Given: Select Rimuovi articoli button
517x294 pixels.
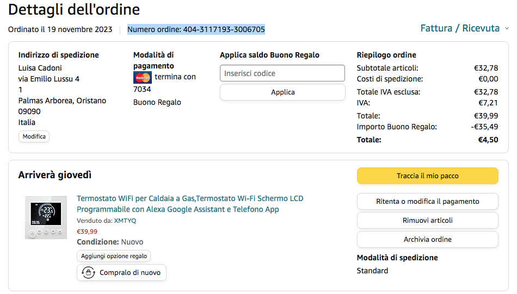Looking at the screenshot, I should pos(427,221).
